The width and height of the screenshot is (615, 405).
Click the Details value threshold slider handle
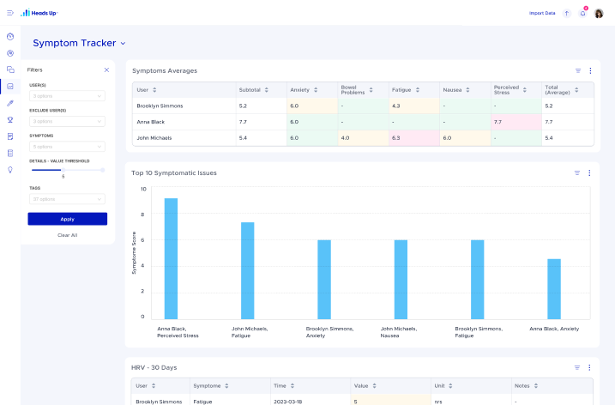click(x=63, y=170)
